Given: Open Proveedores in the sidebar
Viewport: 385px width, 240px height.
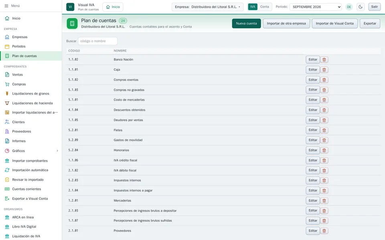Looking at the screenshot, I should [x=31, y=132].
